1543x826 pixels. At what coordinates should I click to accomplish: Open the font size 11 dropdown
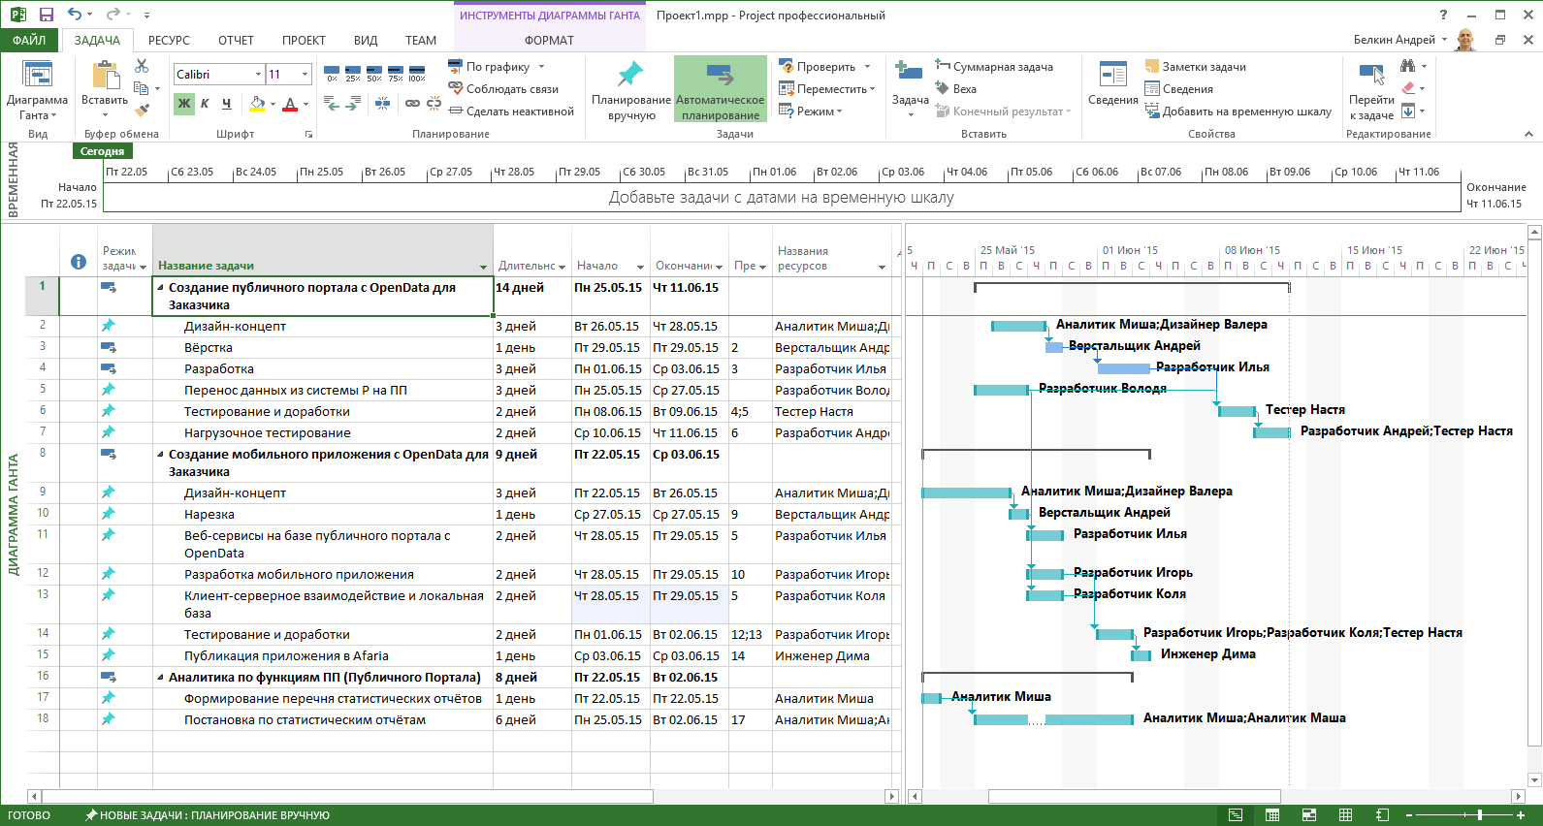point(305,74)
